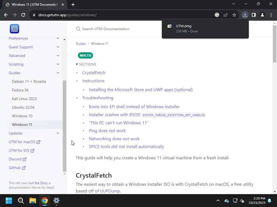This screenshot has width=277, height=207.
Task: Open Debian 11 + Rosetta guide
Action: (x=29, y=81)
